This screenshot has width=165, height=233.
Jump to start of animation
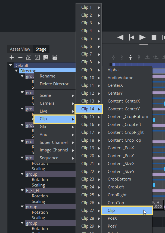point(131,37)
